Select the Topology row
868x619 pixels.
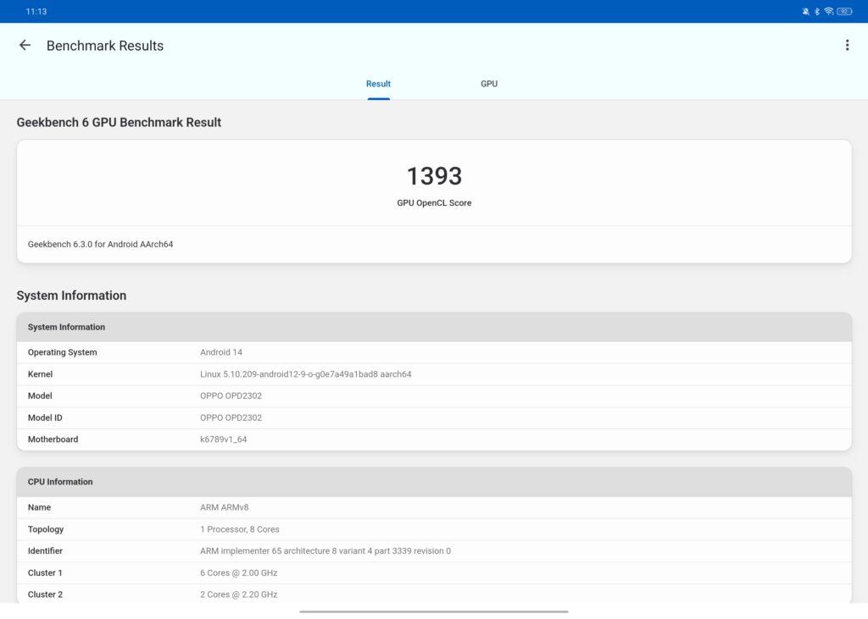(x=434, y=529)
